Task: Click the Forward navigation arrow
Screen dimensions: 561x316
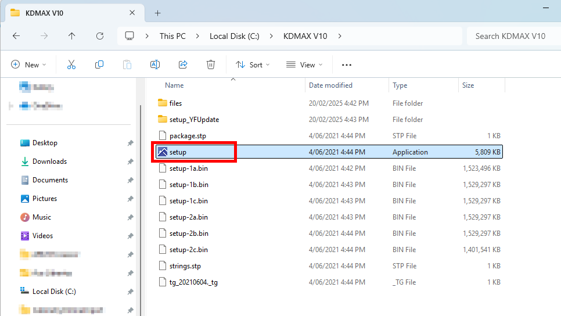Action: click(44, 36)
